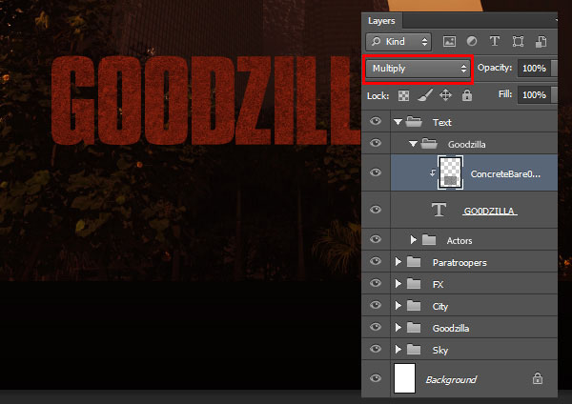Hide the ConcreteBare texture layer
Image resolution: width=572 pixels, height=404 pixels.
pyautogui.click(x=376, y=172)
